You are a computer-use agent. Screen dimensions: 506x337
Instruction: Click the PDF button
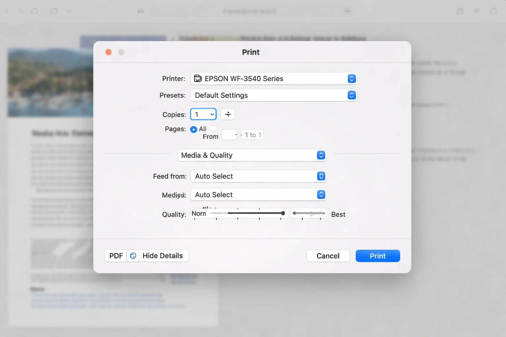click(116, 256)
